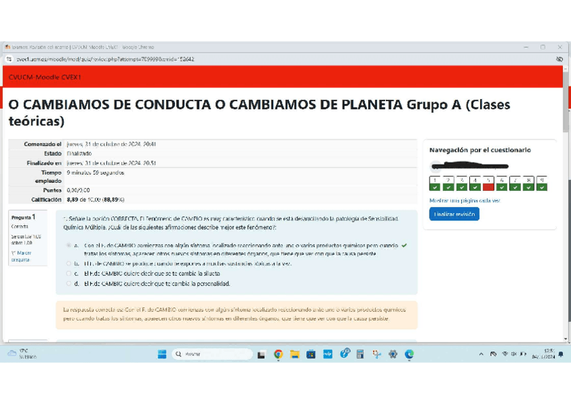Screen dimensions: 571x404
Task: Select answer option c radio button
Action: tap(69, 273)
